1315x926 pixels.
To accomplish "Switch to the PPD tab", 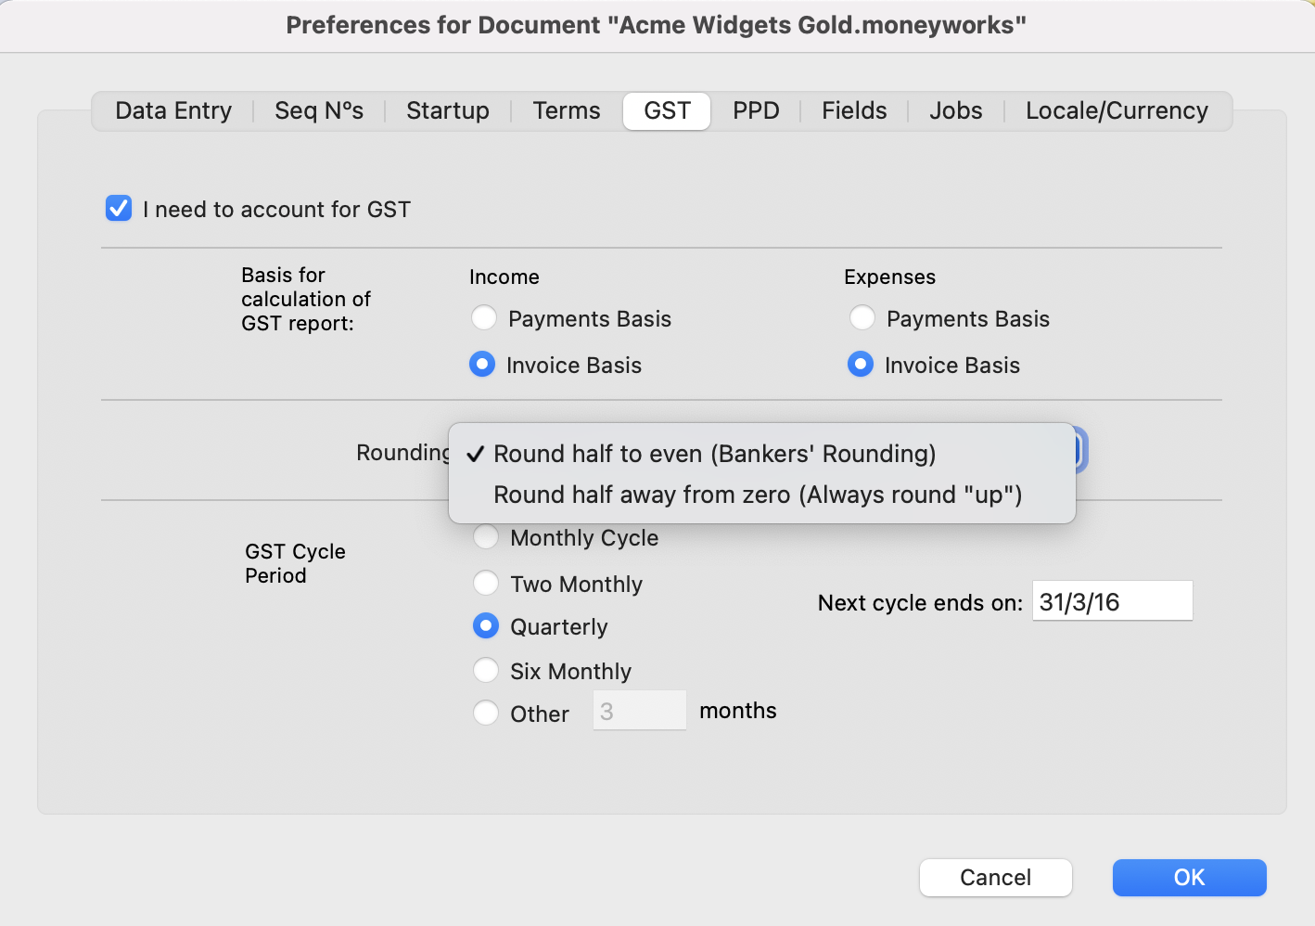I will [x=756, y=110].
